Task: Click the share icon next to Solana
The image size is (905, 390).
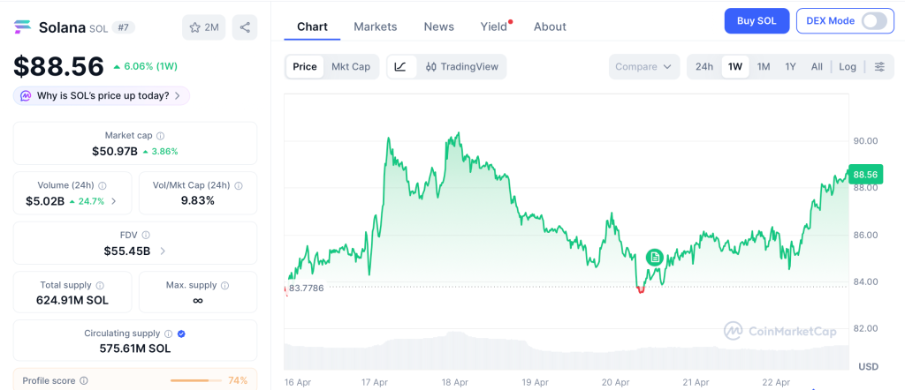Action: click(245, 27)
